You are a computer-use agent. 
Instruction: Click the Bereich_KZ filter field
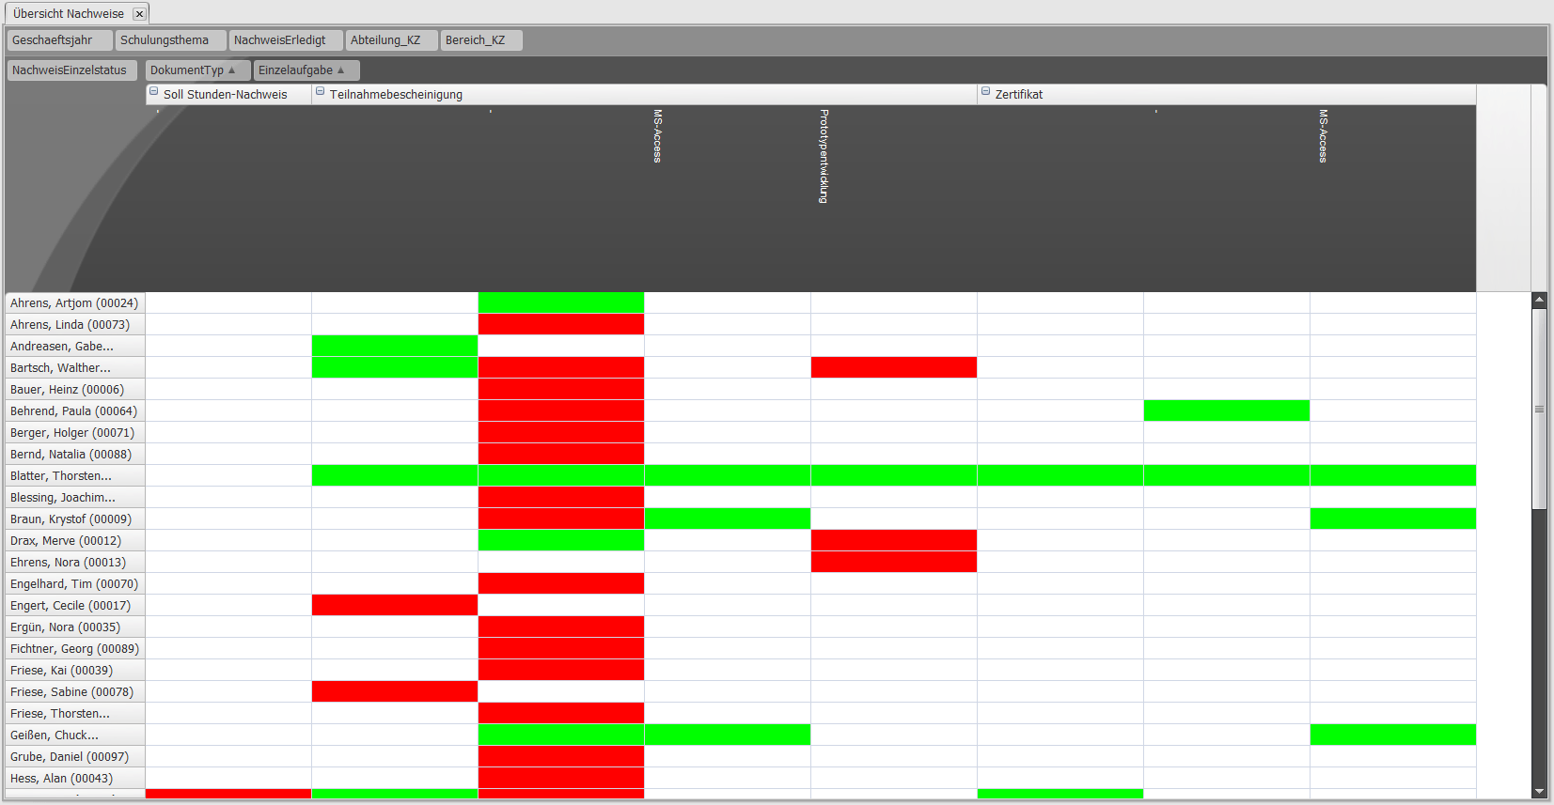(x=480, y=40)
